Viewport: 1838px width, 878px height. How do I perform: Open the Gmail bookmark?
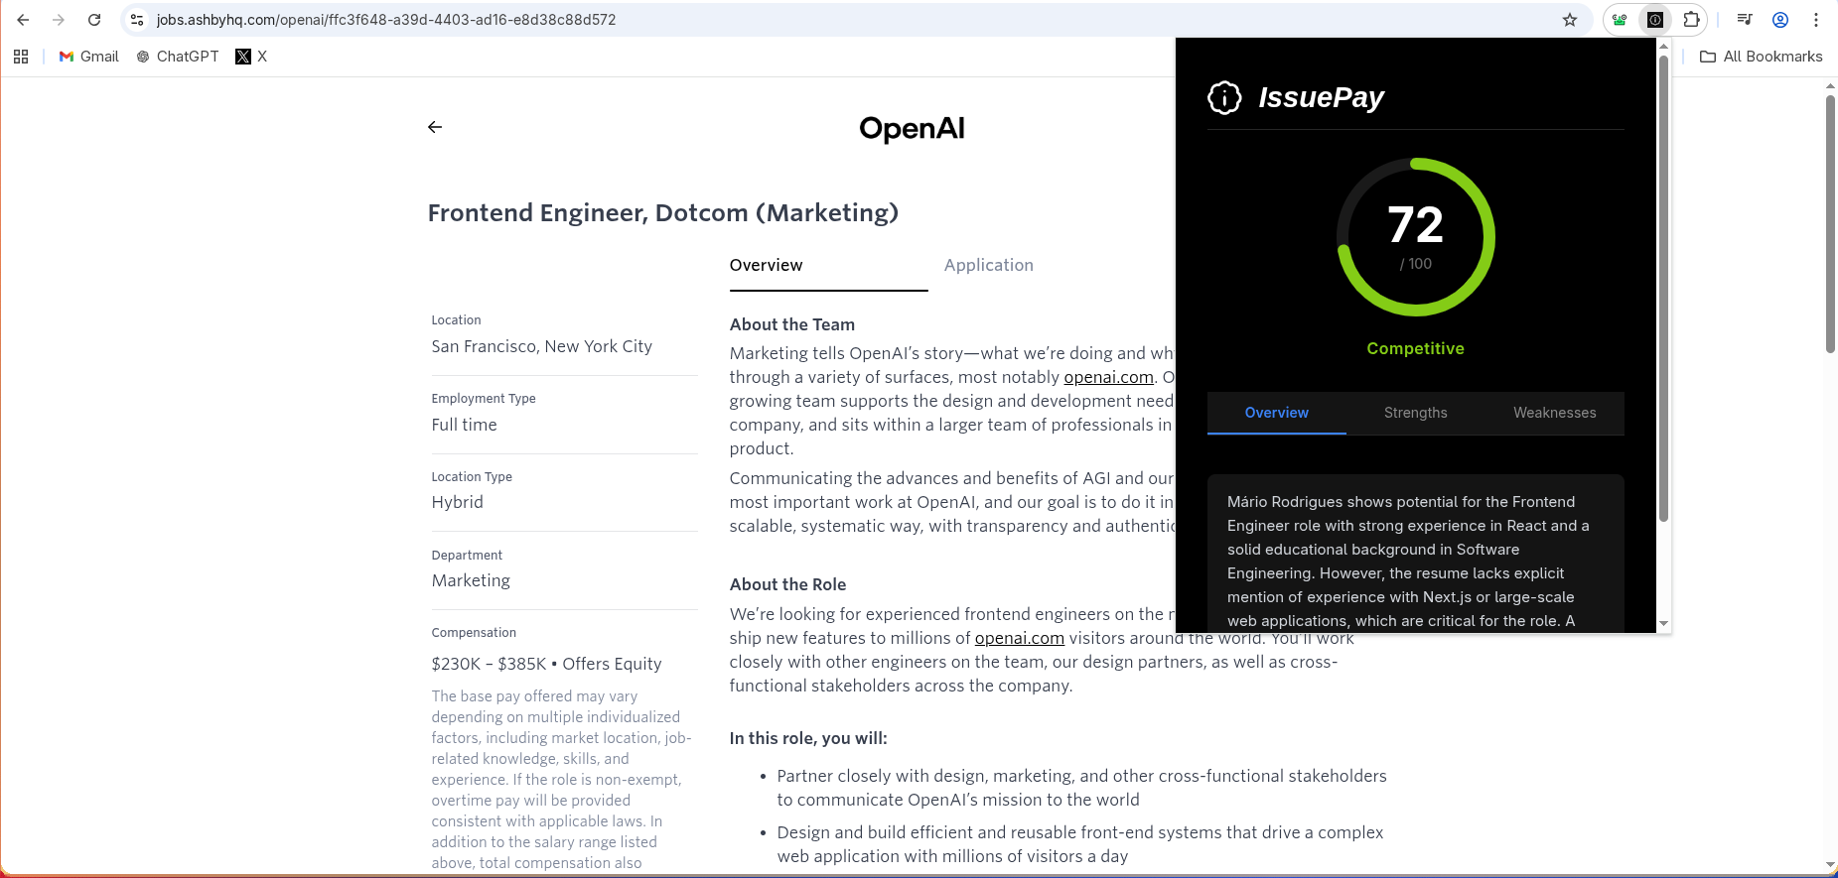point(88,57)
